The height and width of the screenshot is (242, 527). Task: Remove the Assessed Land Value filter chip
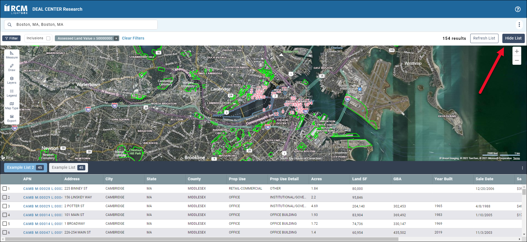(x=116, y=38)
